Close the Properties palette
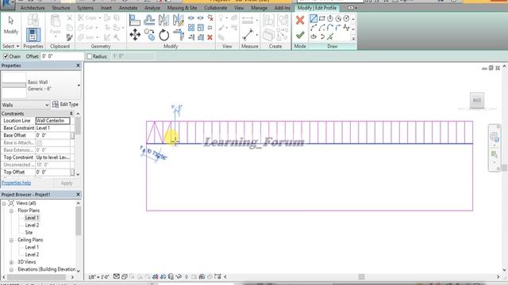508x285 pixels. tap(78, 66)
